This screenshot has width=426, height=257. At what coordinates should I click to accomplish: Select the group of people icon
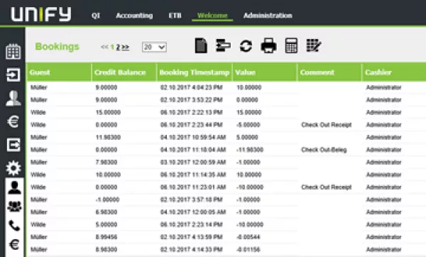pyautogui.click(x=14, y=207)
